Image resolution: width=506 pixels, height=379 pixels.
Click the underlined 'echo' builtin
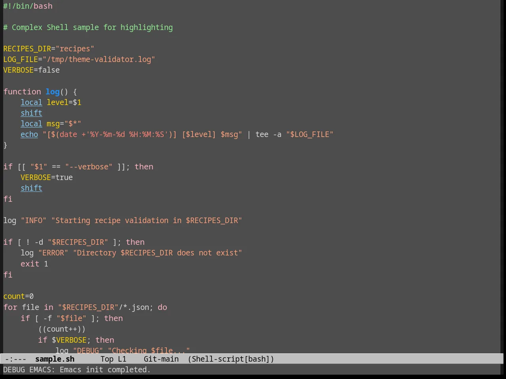tap(29, 134)
